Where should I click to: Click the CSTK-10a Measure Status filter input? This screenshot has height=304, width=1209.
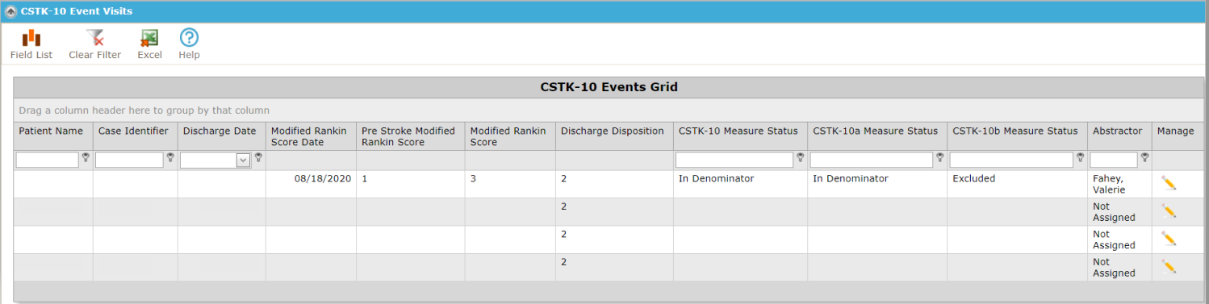point(872,160)
